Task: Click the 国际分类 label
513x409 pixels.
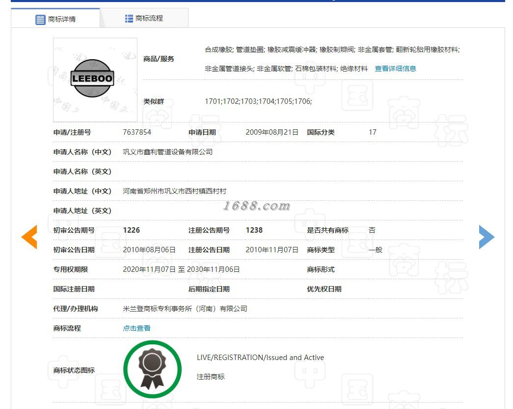Action: tap(321, 132)
